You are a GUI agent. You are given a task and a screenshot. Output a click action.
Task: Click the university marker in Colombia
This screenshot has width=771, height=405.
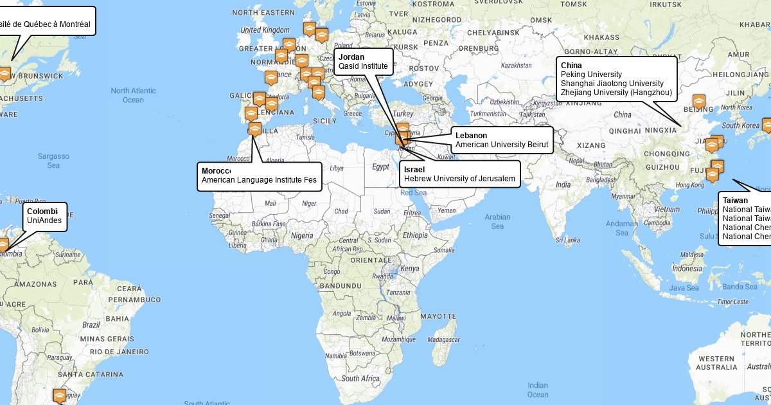(x=3, y=244)
